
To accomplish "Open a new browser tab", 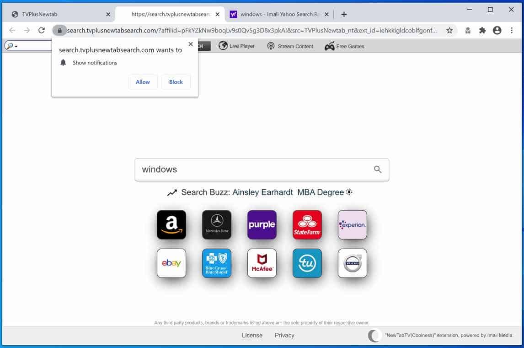I will coord(344,14).
